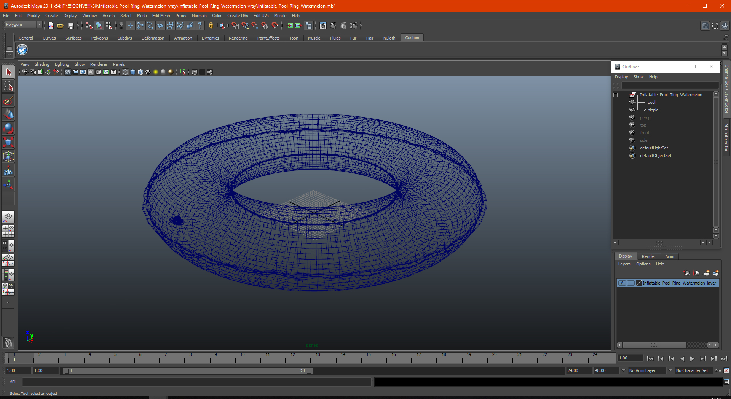Toggle film gate display in viewport
The image size is (731, 399).
75,72
